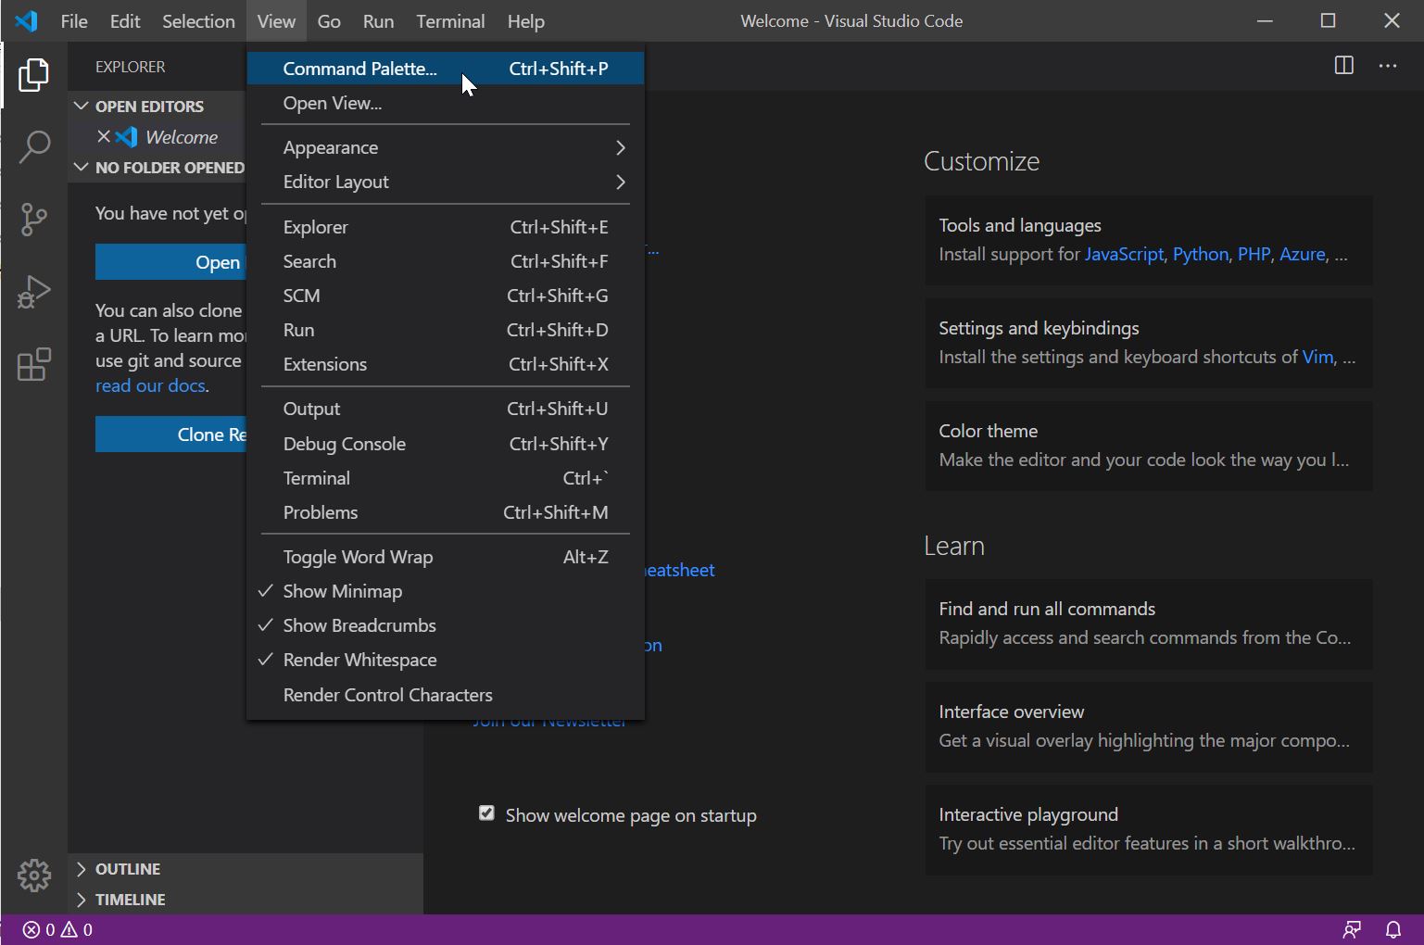Click the Clone Repository button
The height and width of the screenshot is (945, 1424).
click(x=171, y=435)
